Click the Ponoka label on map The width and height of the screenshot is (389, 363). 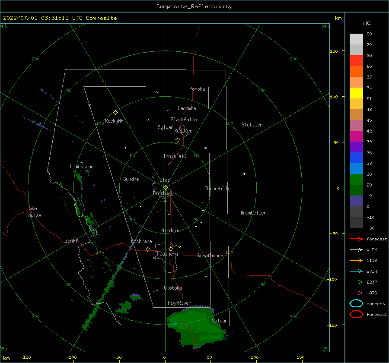point(197,89)
